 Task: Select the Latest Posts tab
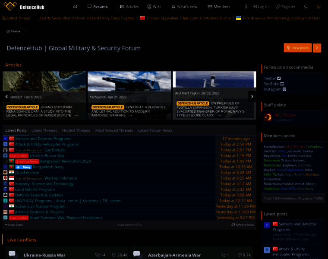pyautogui.click(x=16, y=130)
